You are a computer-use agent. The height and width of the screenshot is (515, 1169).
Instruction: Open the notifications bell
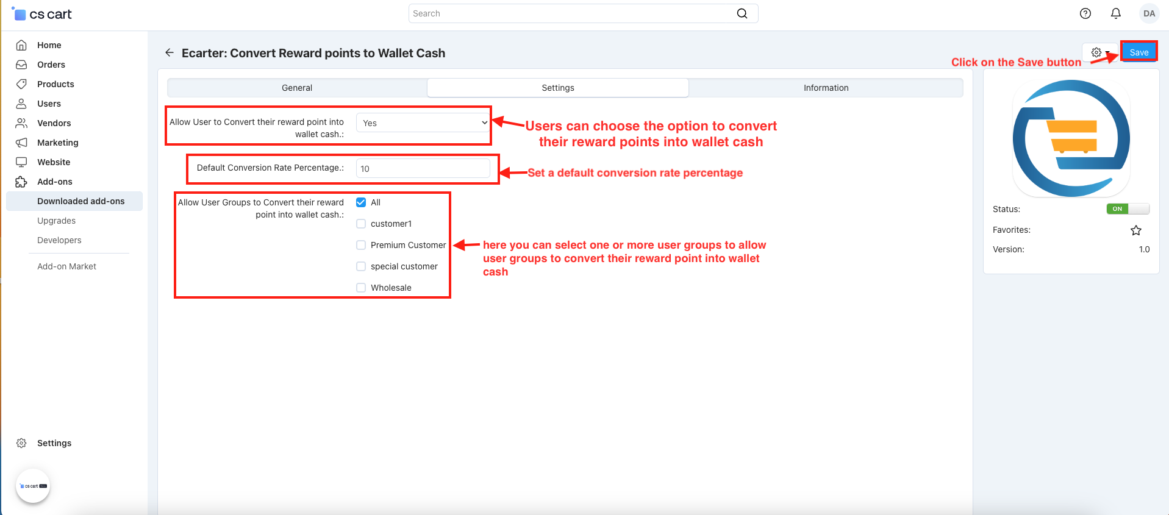pos(1115,13)
